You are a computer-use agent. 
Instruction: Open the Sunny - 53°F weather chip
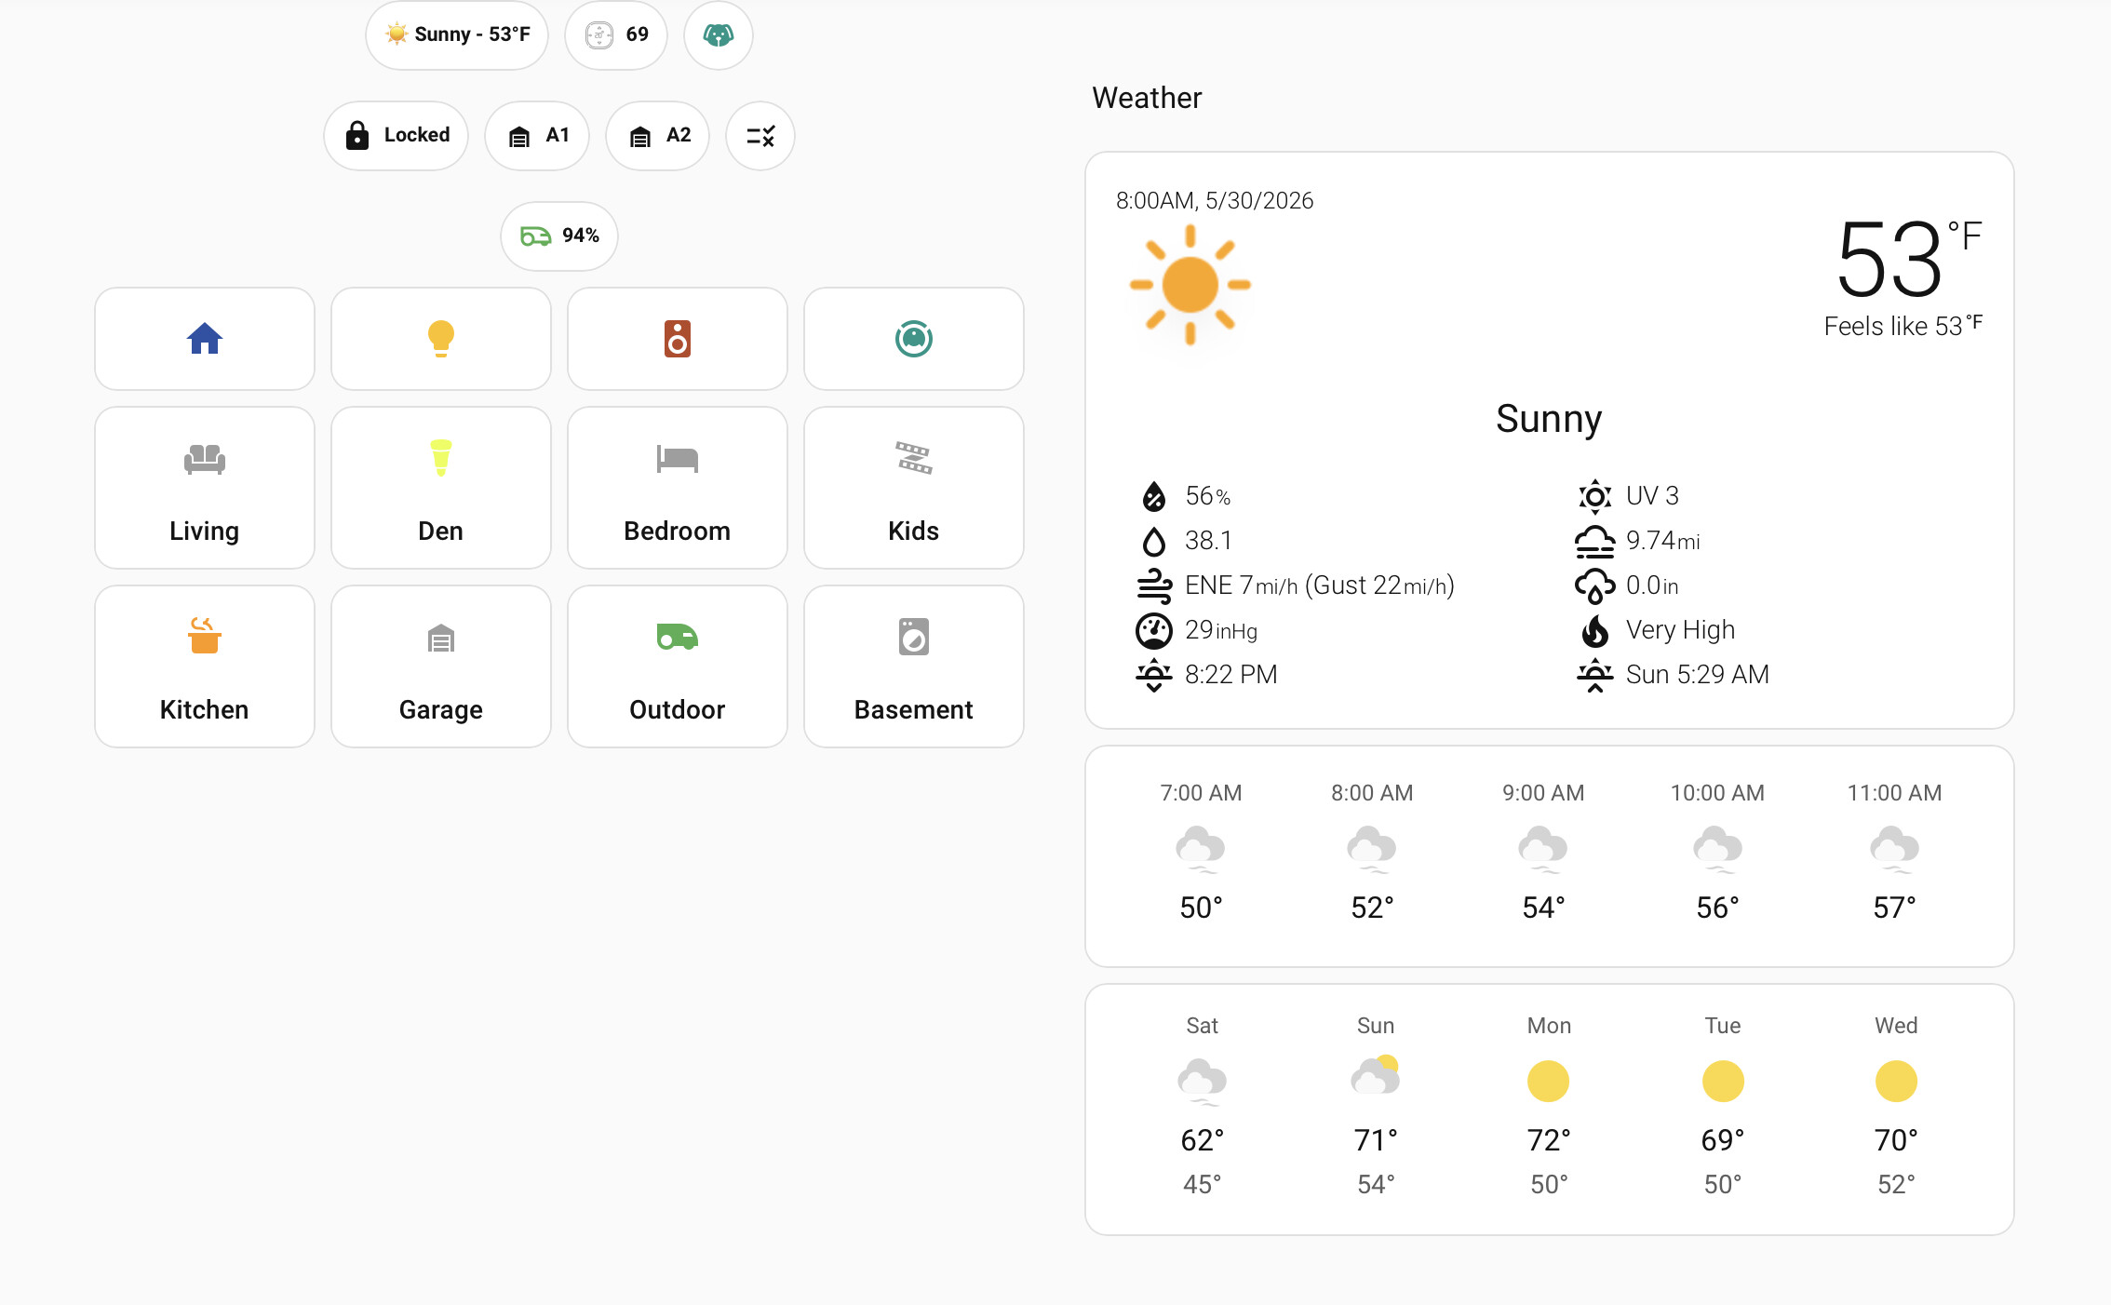(456, 35)
